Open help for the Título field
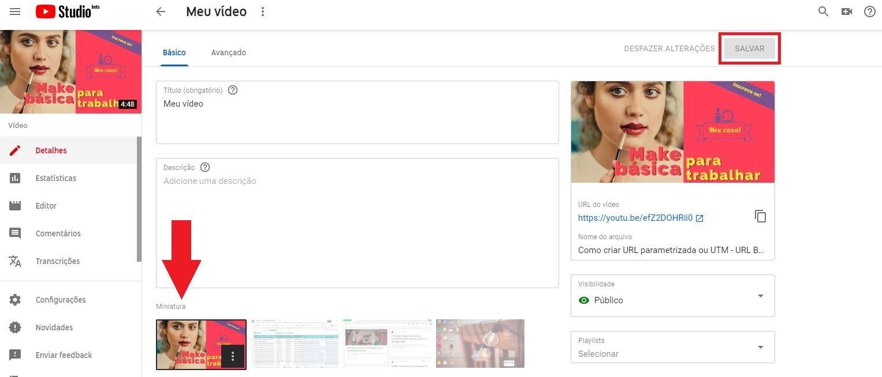 pos(232,90)
